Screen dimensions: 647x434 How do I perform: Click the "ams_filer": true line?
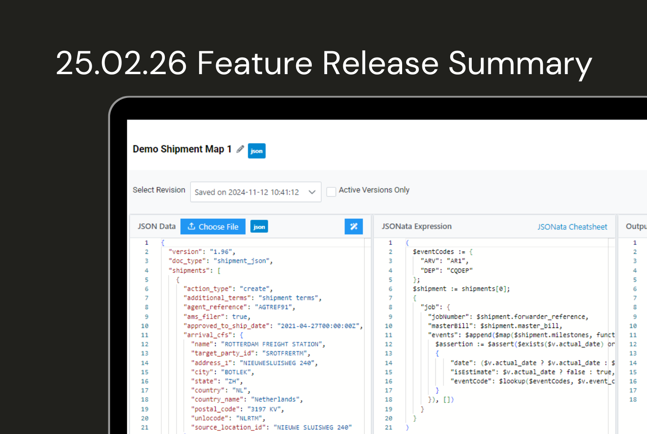(x=217, y=317)
